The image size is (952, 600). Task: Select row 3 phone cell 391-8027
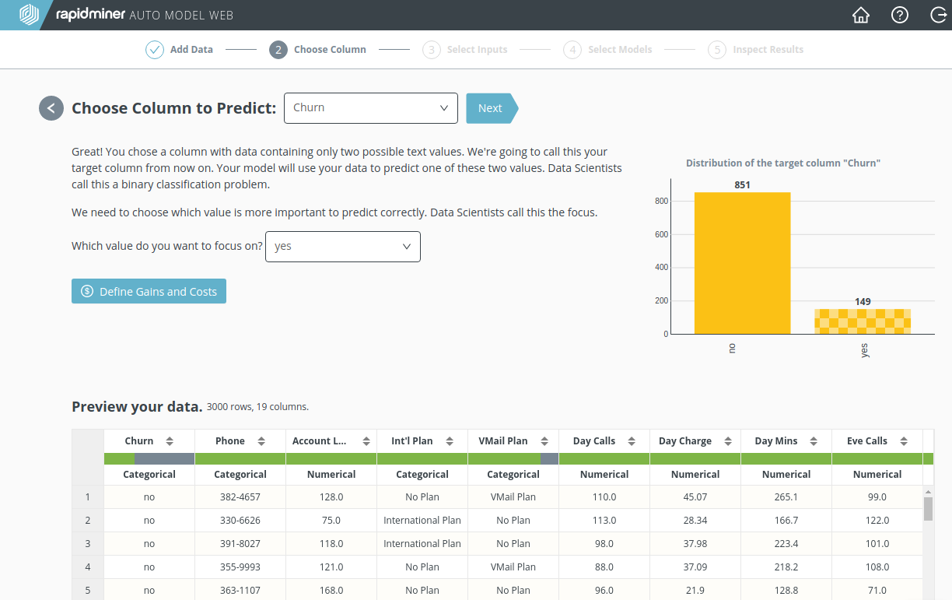click(240, 544)
